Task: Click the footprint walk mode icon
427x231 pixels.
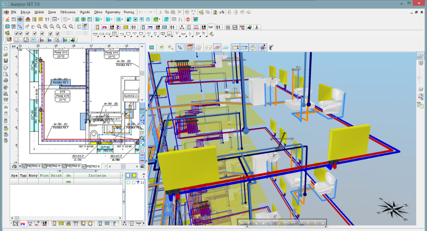Action: point(271,48)
